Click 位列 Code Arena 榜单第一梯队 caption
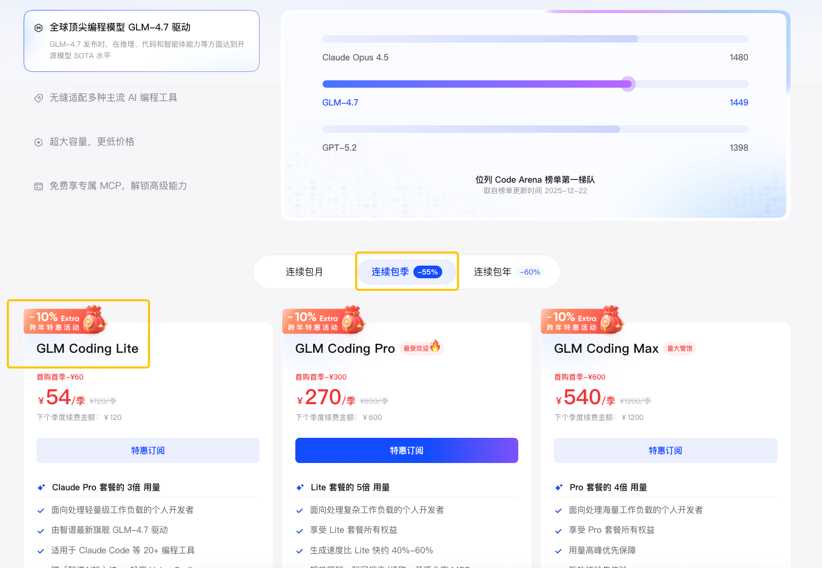Viewport: 822px width, 568px height. pos(535,180)
